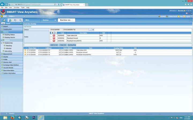
Task: Open Reading Service in the sidebar
Action: tap(10, 38)
